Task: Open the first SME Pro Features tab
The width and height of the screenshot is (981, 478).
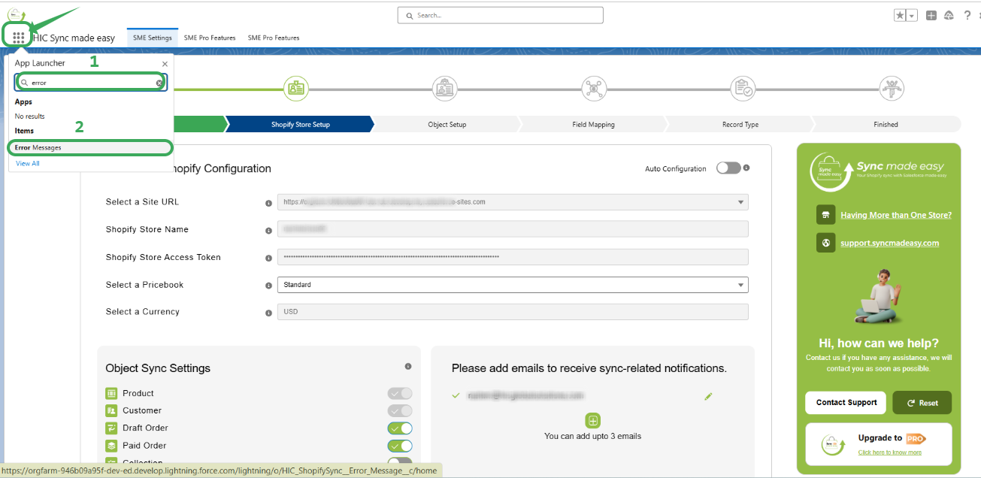Action: tap(210, 38)
